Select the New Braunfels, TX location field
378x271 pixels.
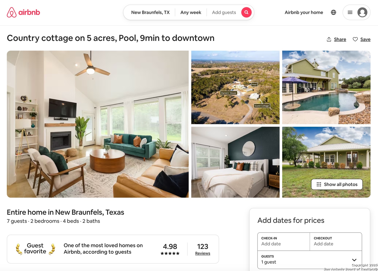pos(150,12)
